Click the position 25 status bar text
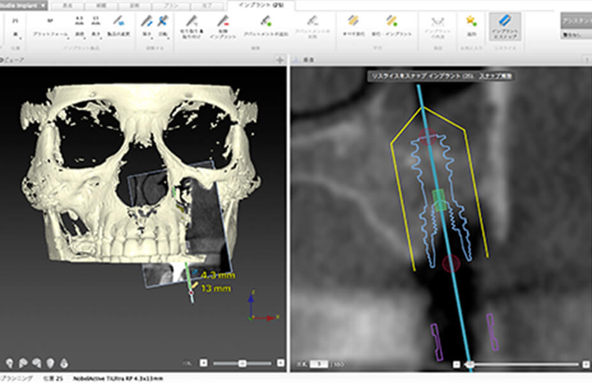This screenshot has height=383, width=592. [x=53, y=378]
